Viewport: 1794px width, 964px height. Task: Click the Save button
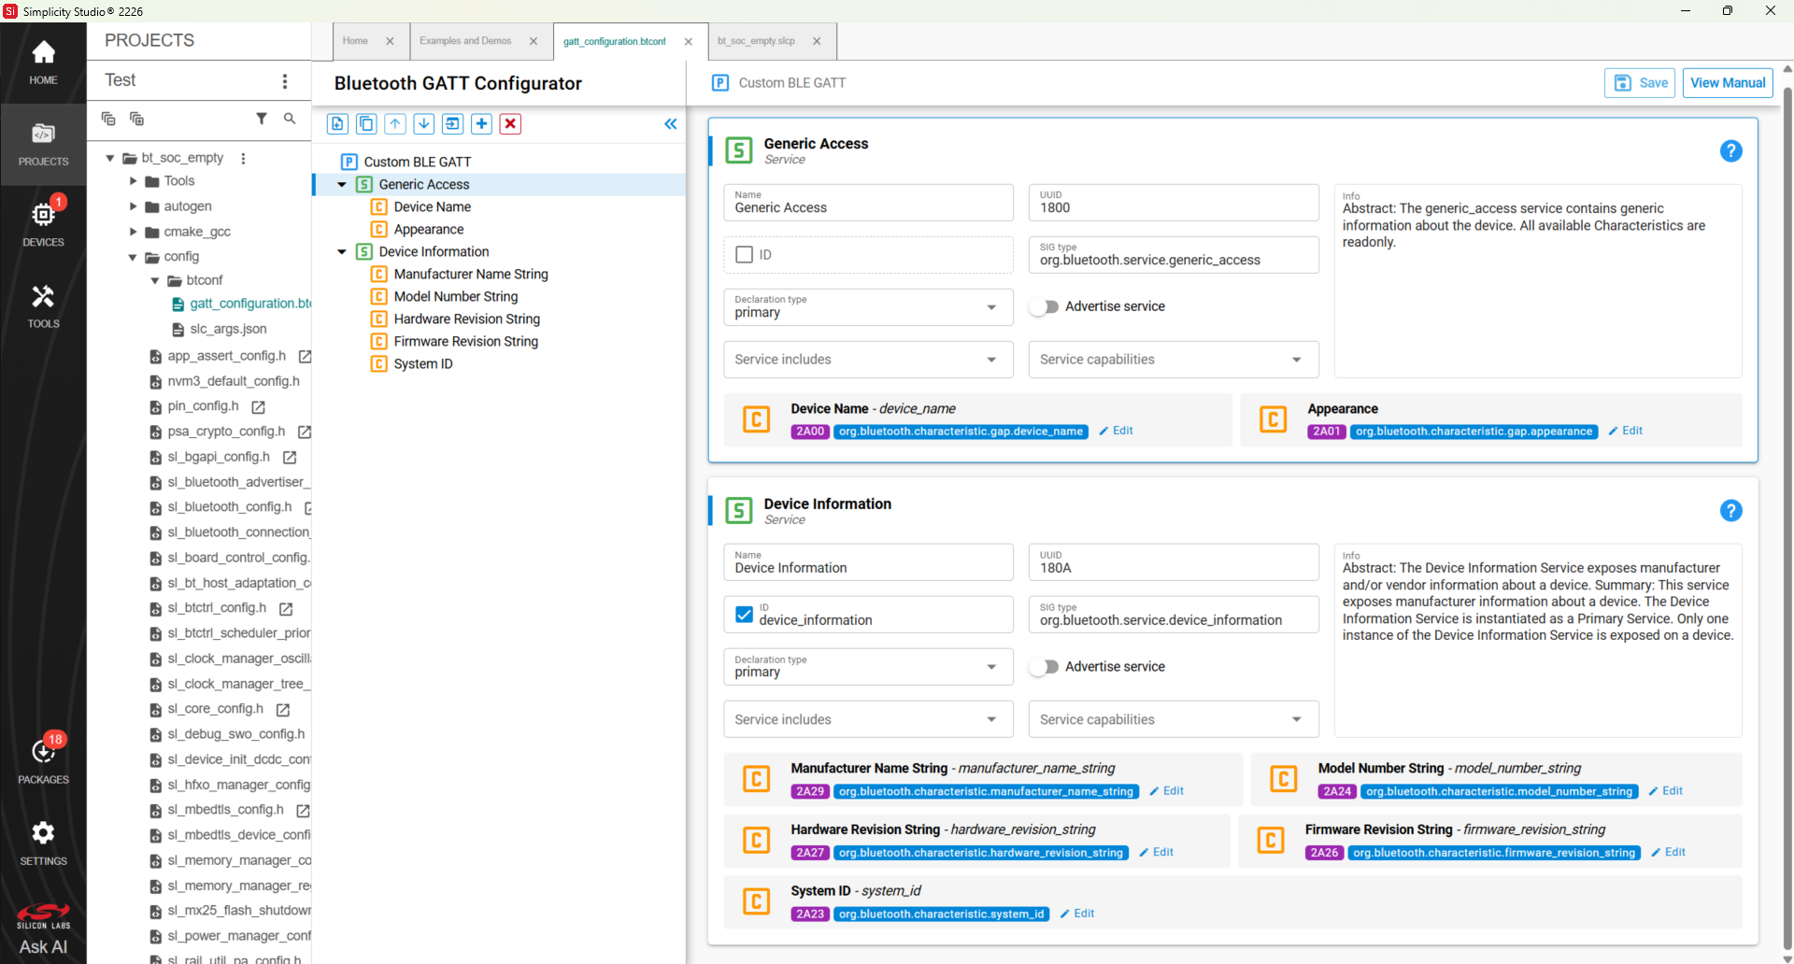[x=1640, y=83]
